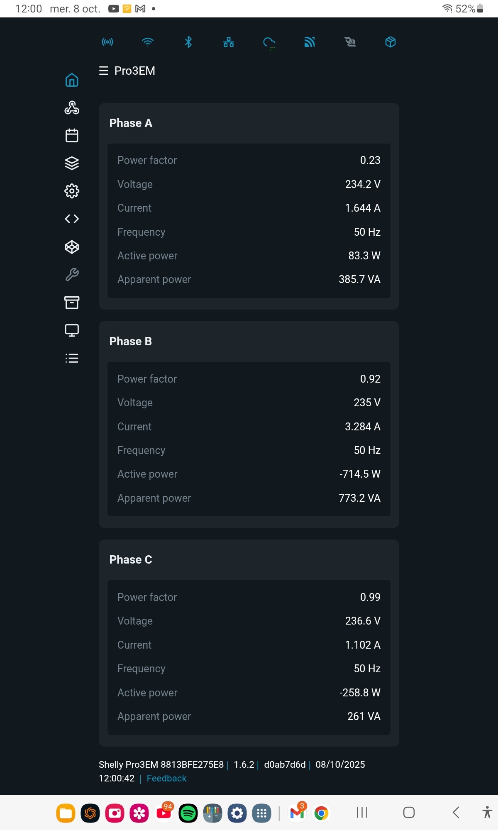Viewport: 498px width, 830px height.
Task: Launch Spotify from the taskbar
Action: (188, 813)
